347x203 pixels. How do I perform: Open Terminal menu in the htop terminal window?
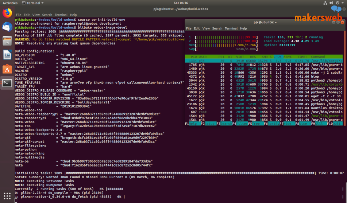pyautogui.click(x=231, y=28)
